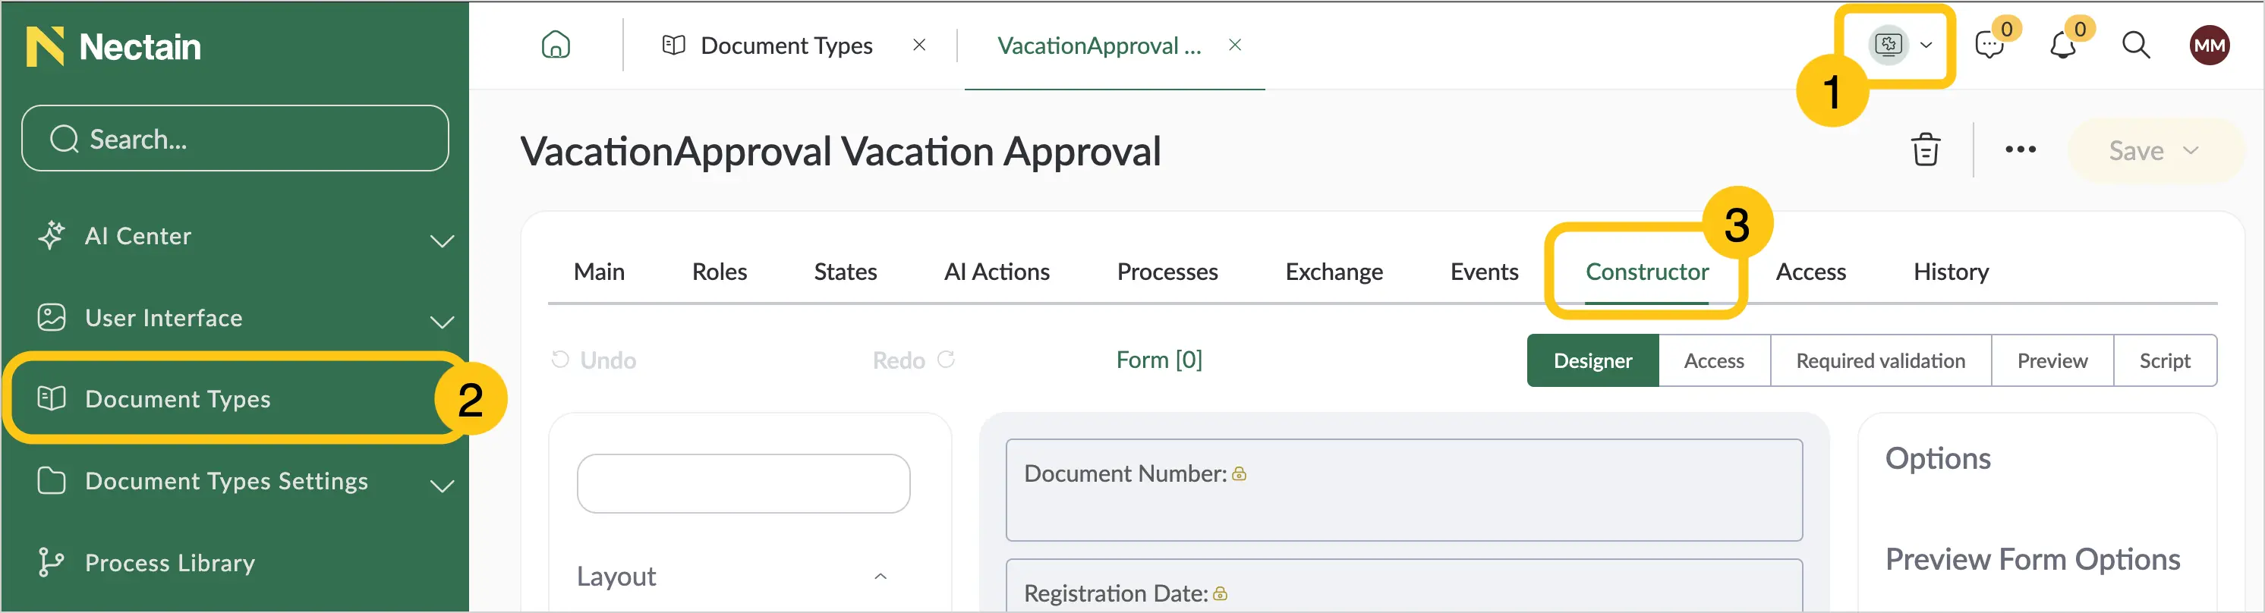
Task: Open the chat messages icon
Action: tap(1989, 45)
